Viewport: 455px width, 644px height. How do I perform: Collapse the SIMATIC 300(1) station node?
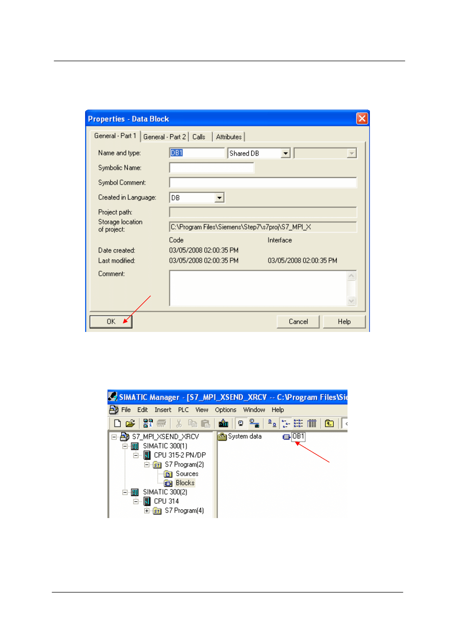(125, 446)
